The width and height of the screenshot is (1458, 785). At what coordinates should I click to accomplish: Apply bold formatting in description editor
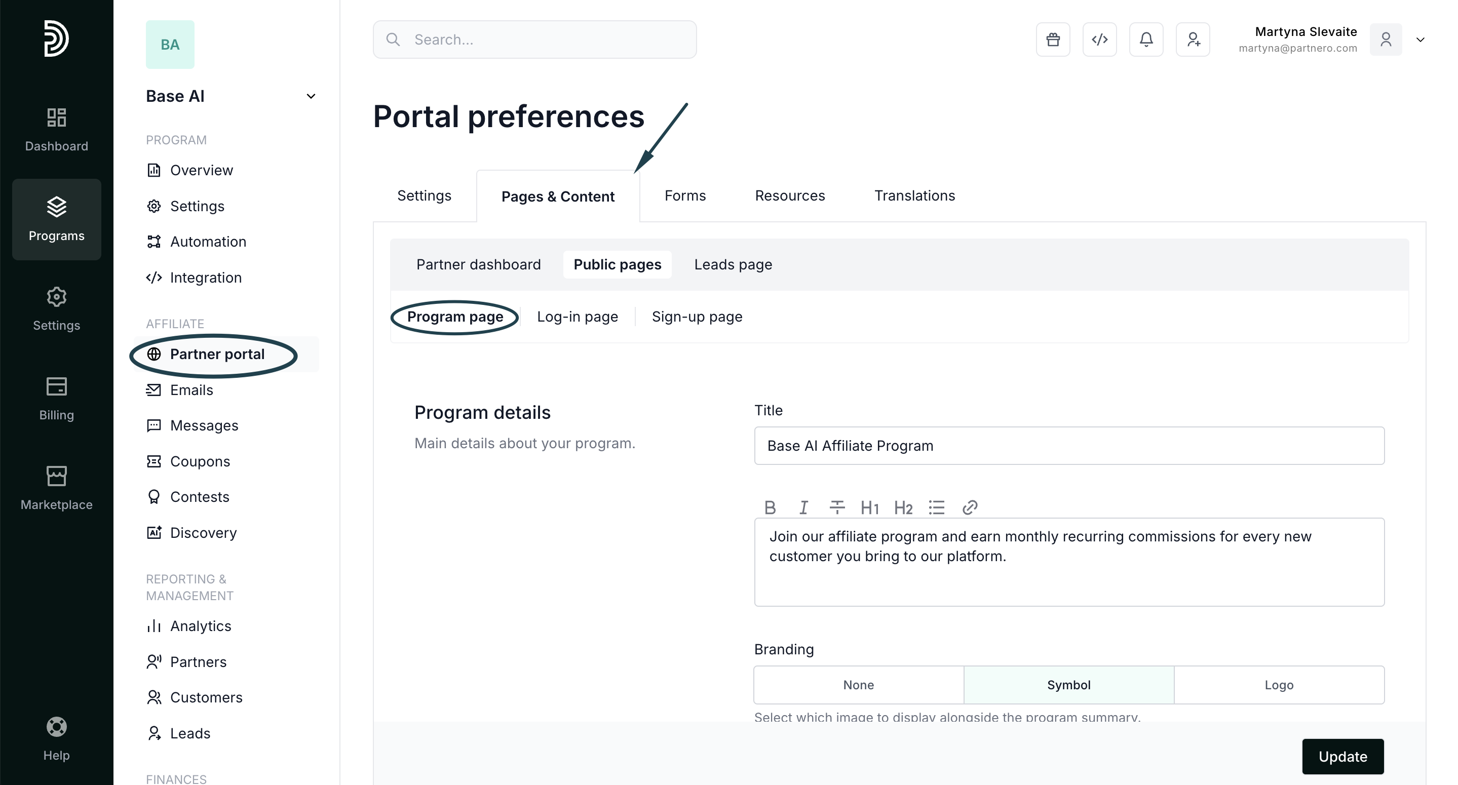770,507
